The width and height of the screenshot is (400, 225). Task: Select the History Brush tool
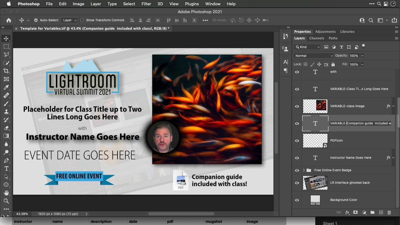pos(6,120)
